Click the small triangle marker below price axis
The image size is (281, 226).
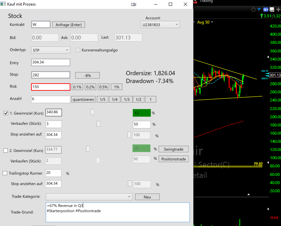[249, 194]
